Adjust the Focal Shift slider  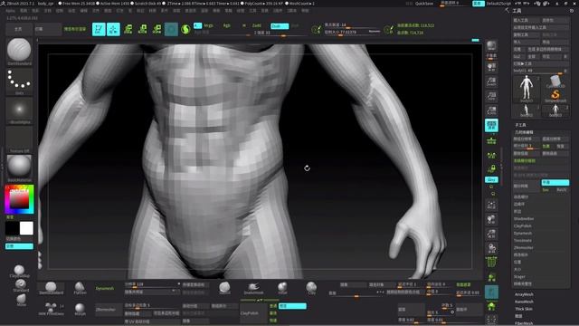352,25
